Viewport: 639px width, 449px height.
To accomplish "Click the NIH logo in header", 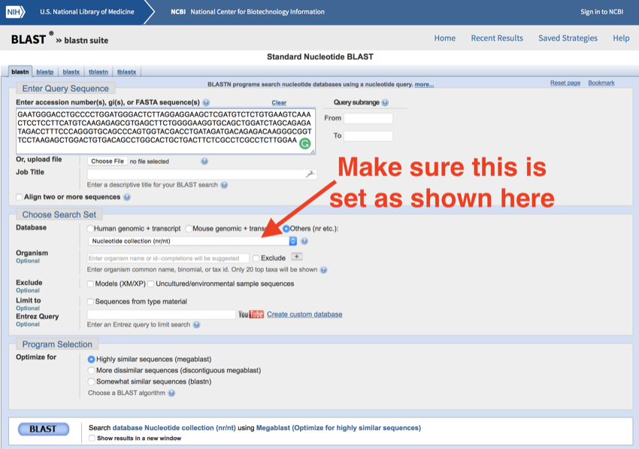I will tap(15, 12).
